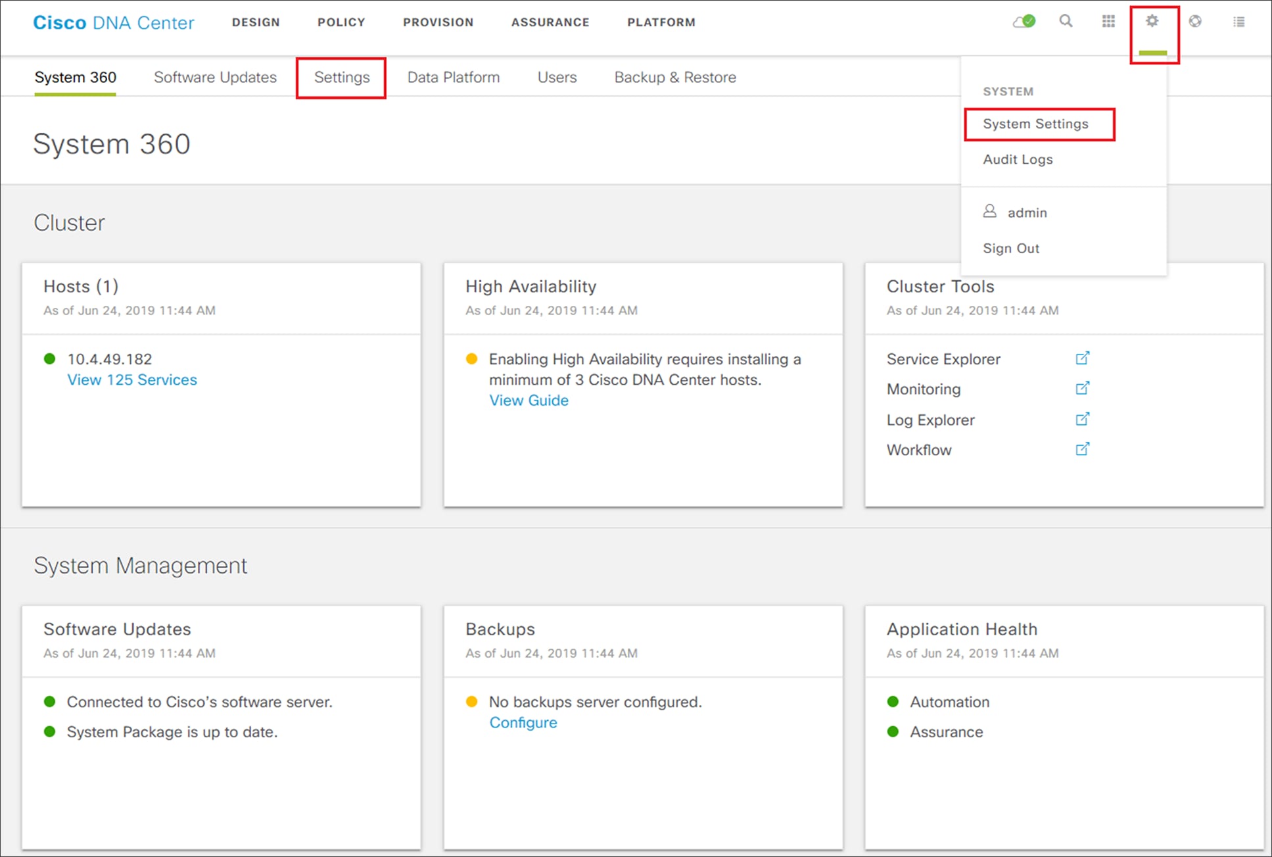Click the cloud connection status icon
The image size is (1272, 857).
tap(1024, 22)
